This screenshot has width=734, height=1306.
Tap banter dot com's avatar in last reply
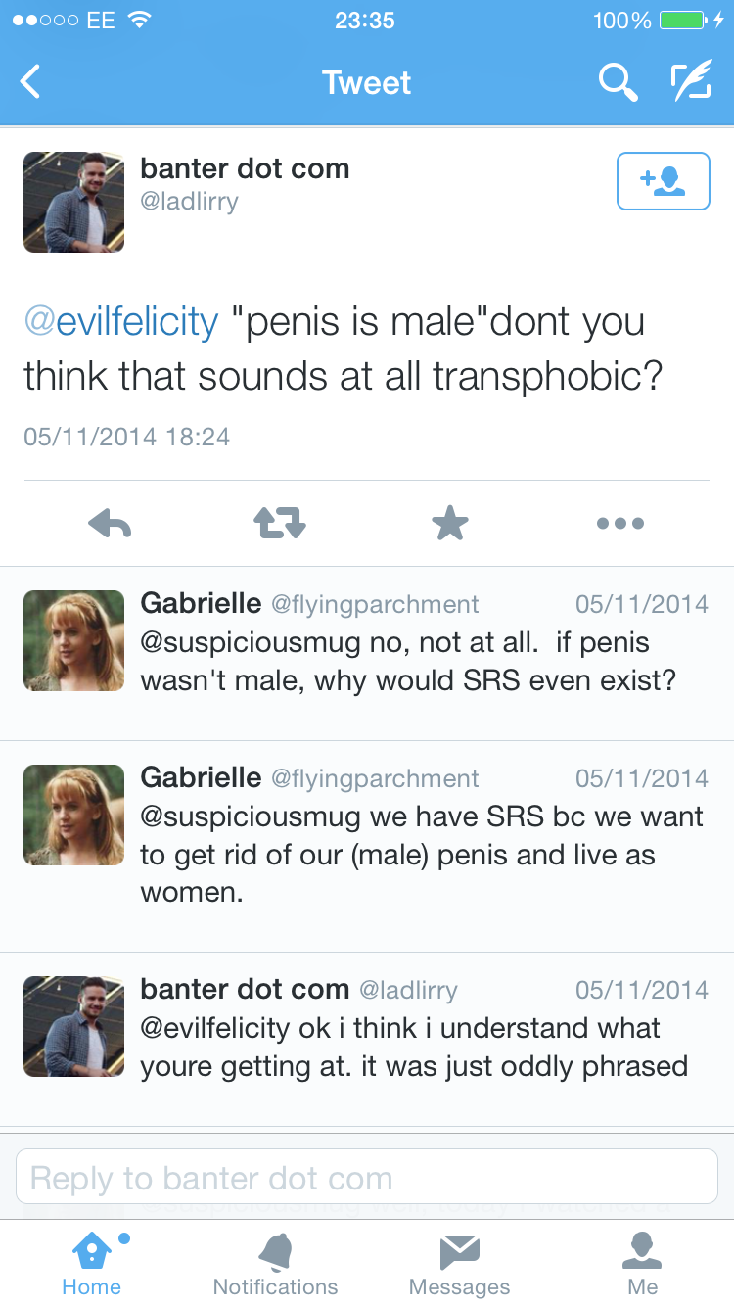coord(73,1026)
